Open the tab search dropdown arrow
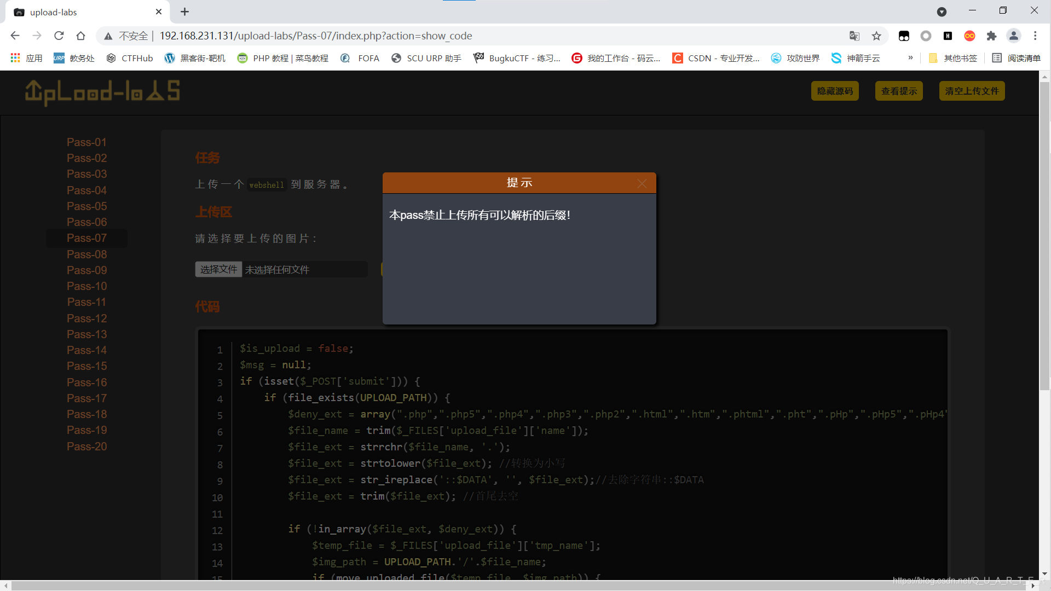This screenshot has width=1051, height=591. point(942,11)
